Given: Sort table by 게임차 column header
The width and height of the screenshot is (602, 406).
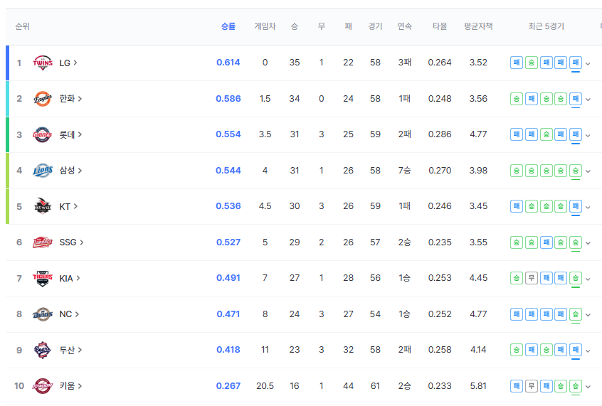Looking at the screenshot, I should [x=265, y=26].
